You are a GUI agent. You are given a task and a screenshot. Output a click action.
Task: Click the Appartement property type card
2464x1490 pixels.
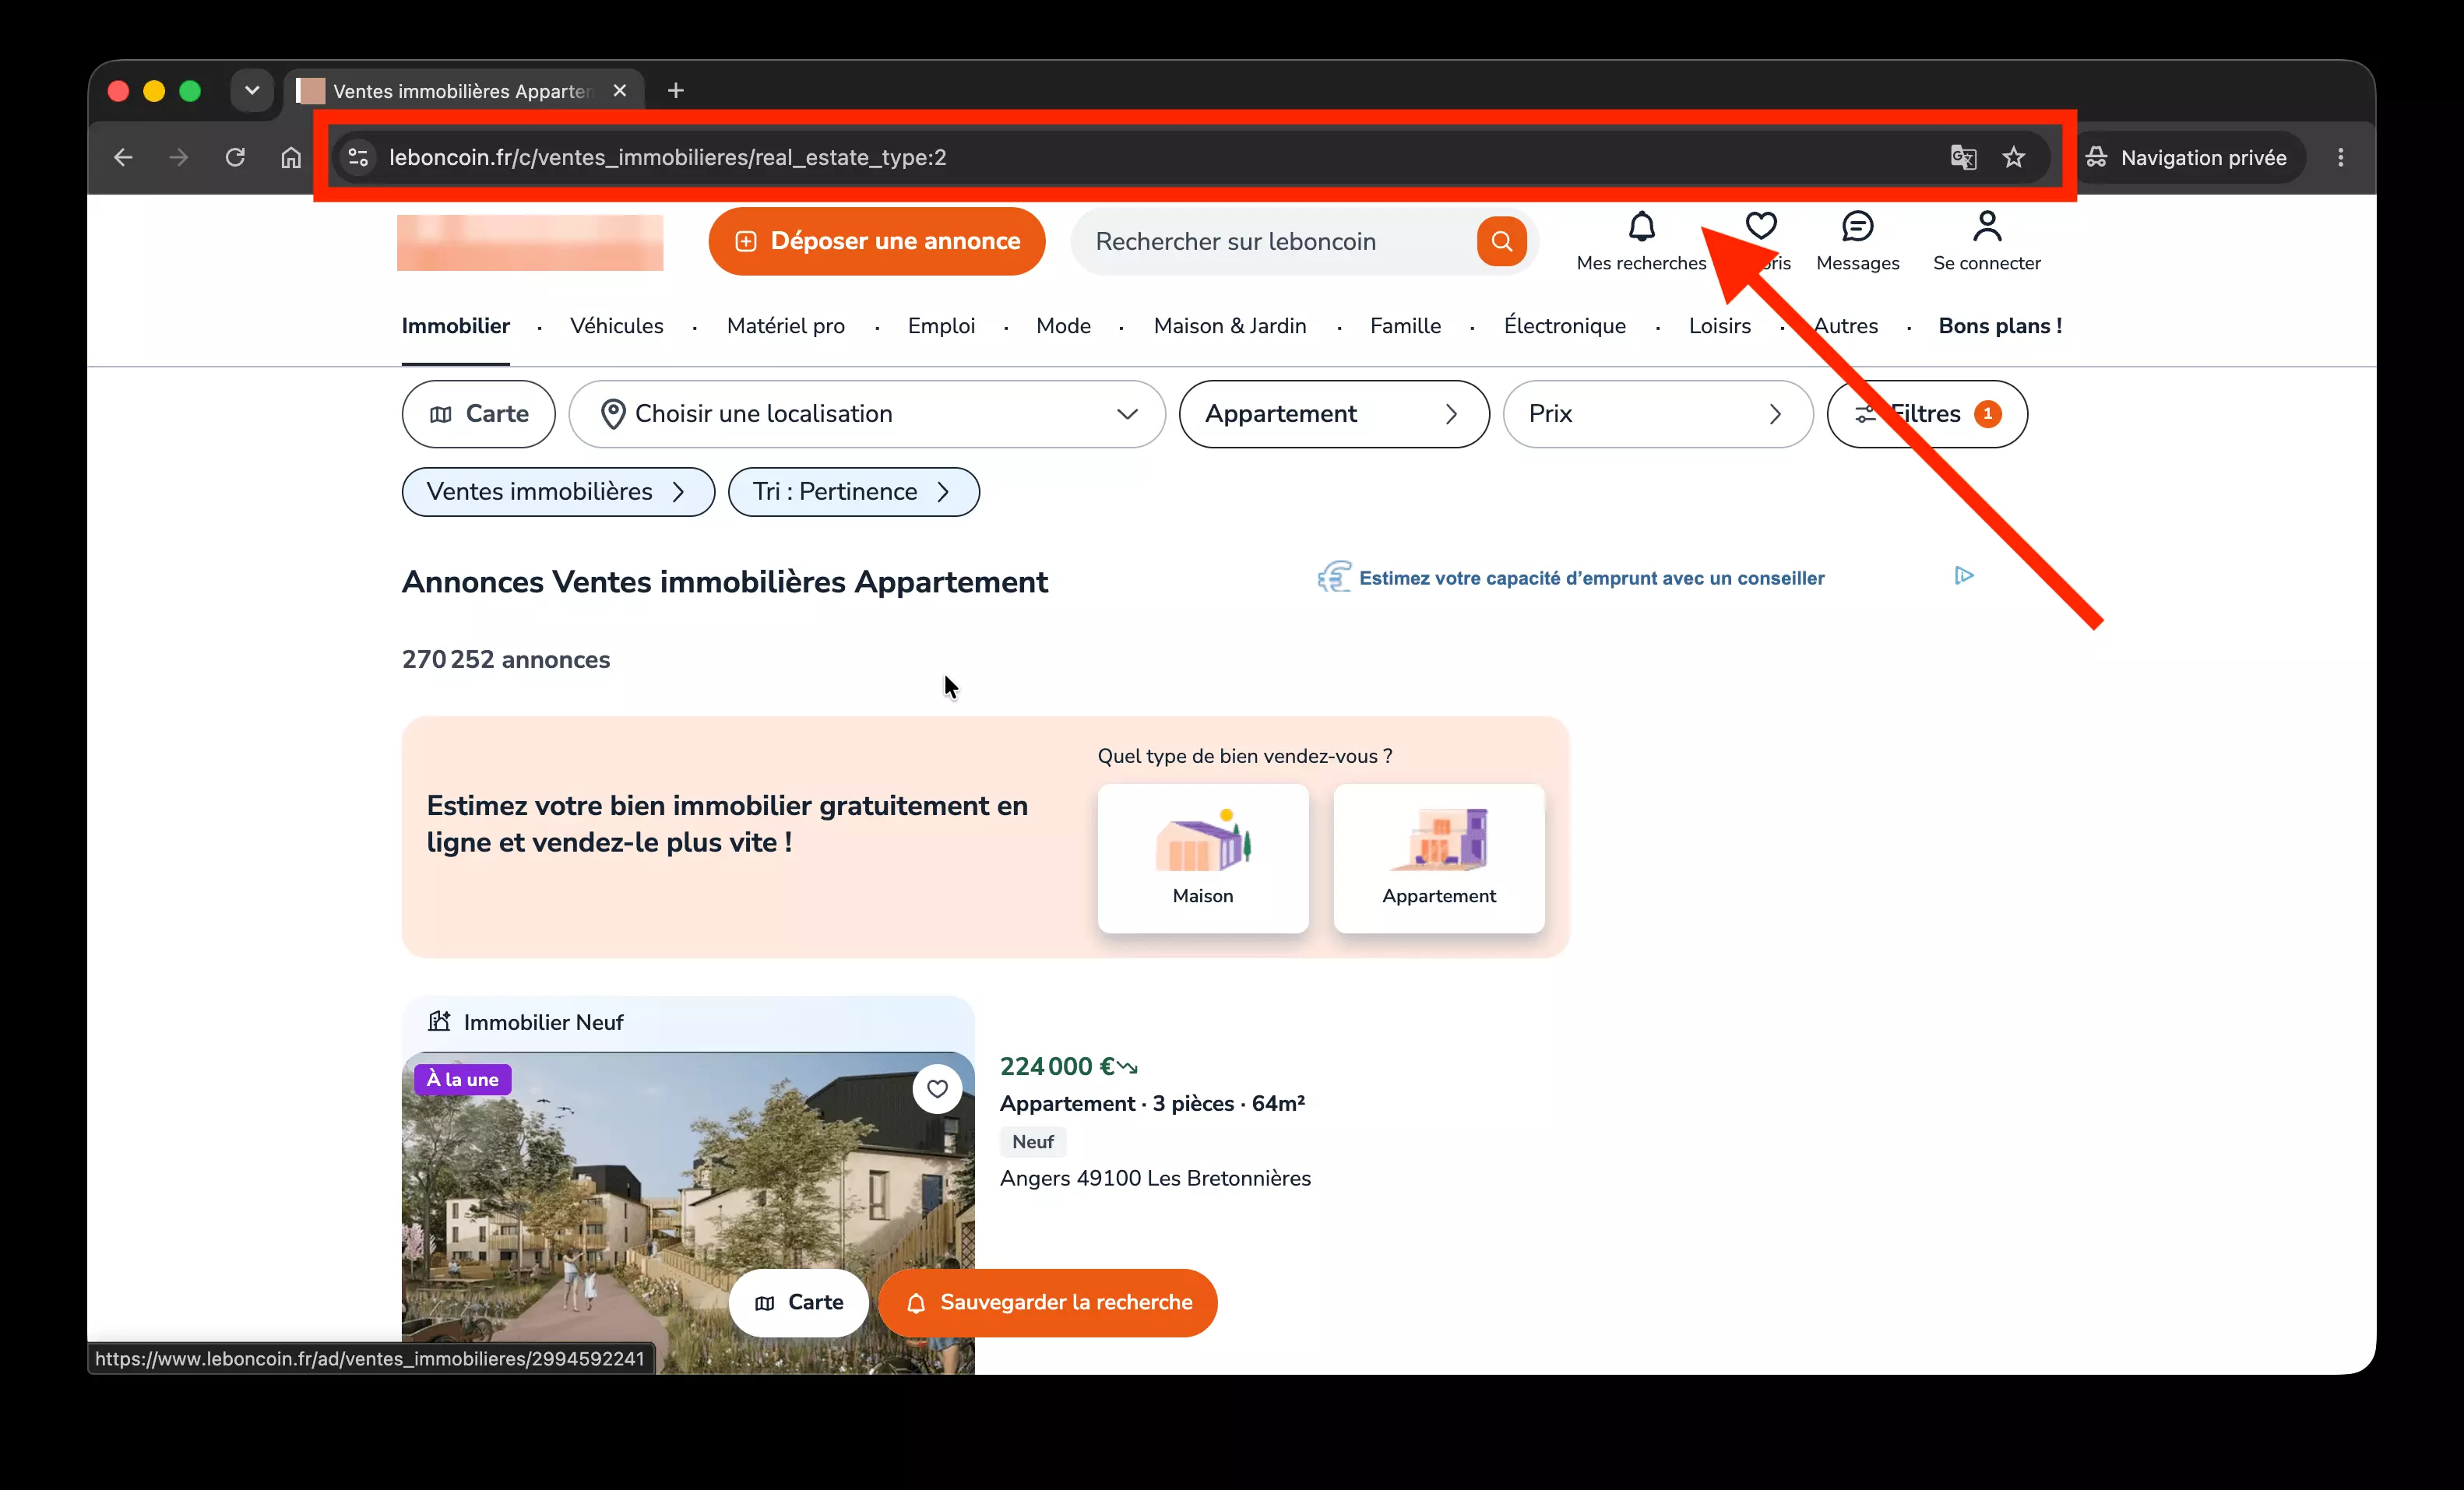(x=1439, y=859)
